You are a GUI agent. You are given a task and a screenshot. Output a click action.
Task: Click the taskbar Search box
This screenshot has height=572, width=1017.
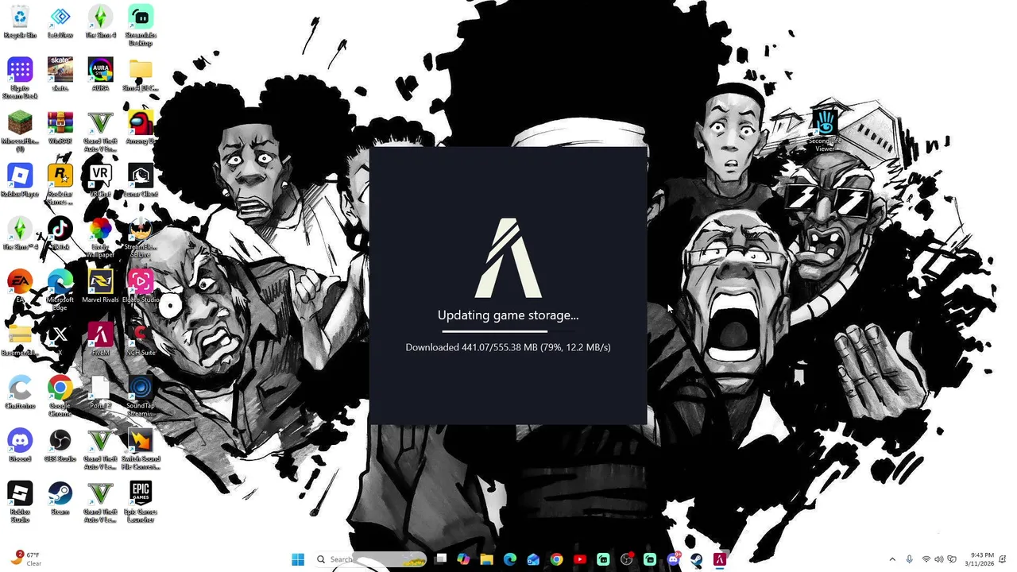372,559
